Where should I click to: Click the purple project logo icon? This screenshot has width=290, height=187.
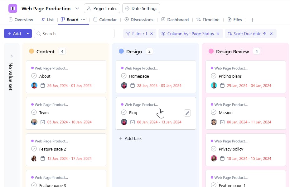pos(13,8)
